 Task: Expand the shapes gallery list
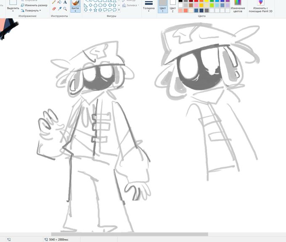(119, 10)
